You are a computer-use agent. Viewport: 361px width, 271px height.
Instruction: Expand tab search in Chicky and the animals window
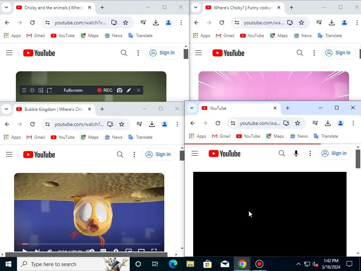pos(6,7)
